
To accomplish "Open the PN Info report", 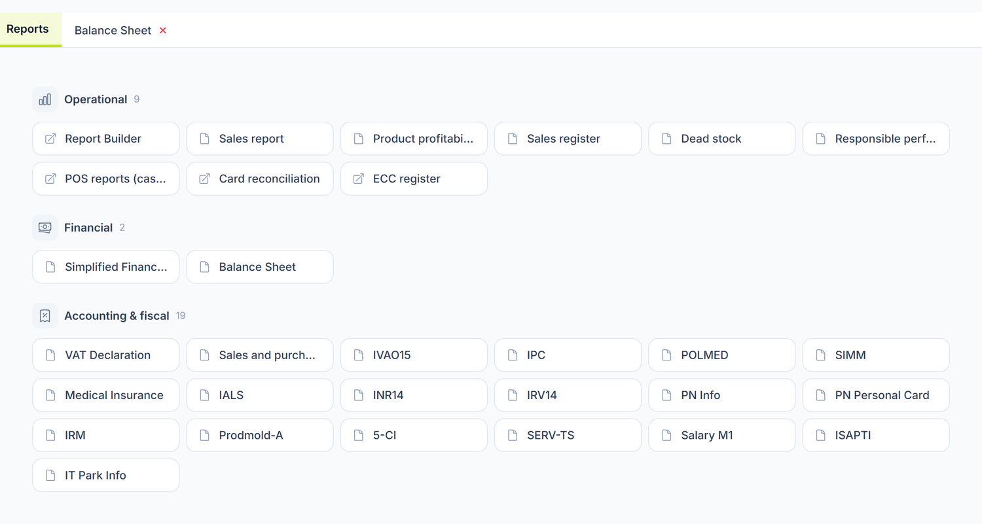I will [722, 395].
